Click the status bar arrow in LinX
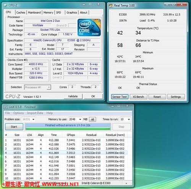Image resolution: width=191 pixels, height=189 pixels. tap(126, 183)
